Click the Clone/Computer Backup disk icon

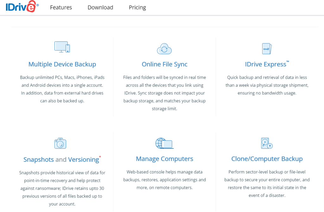tap(267, 143)
